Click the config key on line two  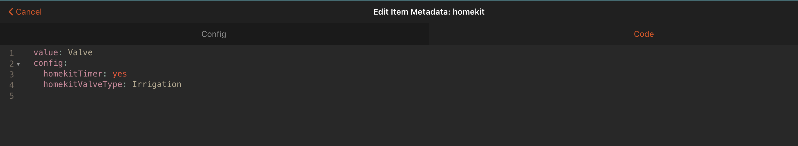[x=48, y=63]
